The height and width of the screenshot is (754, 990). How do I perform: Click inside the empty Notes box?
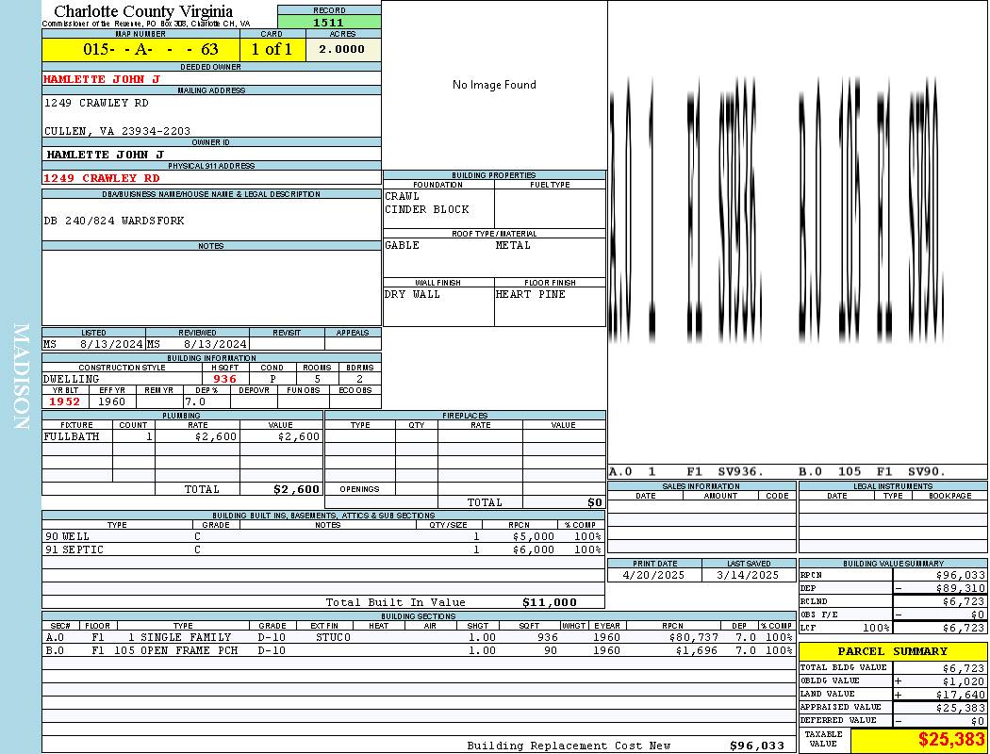[211, 287]
